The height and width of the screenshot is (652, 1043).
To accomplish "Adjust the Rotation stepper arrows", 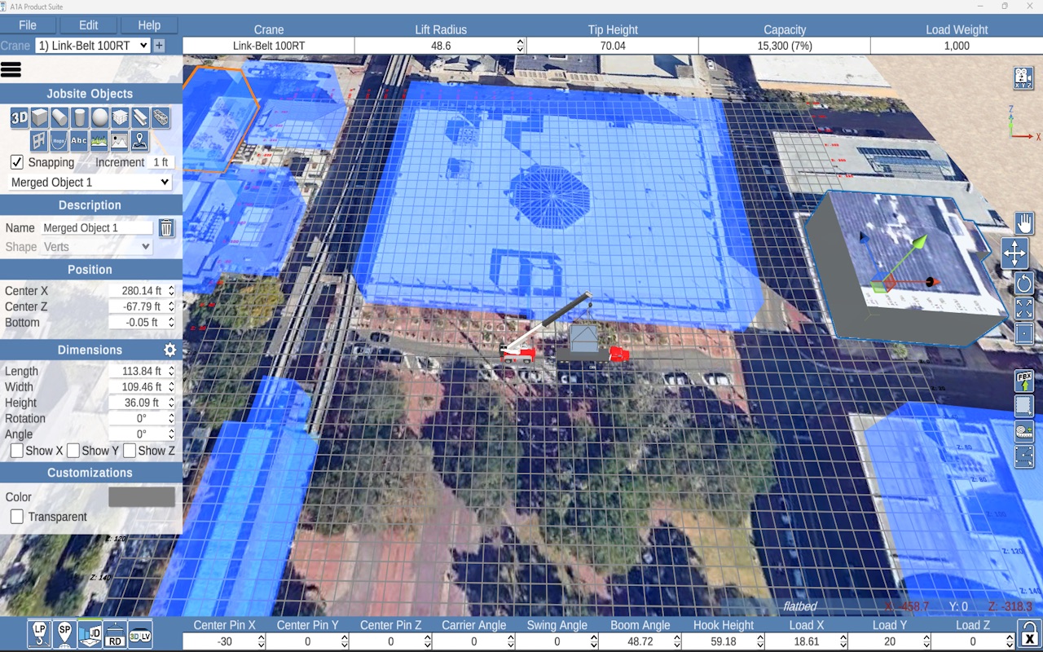I will [170, 419].
